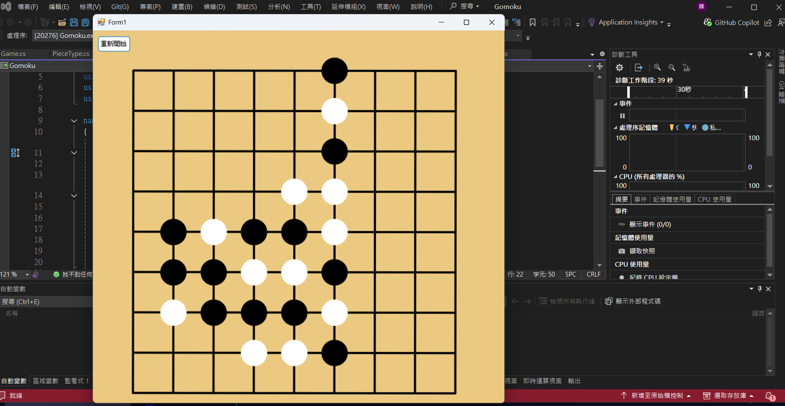This screenshot has width=785, height=406.
Task: Click the GitHub Copilot status icon
Action: tap(708, 22)
